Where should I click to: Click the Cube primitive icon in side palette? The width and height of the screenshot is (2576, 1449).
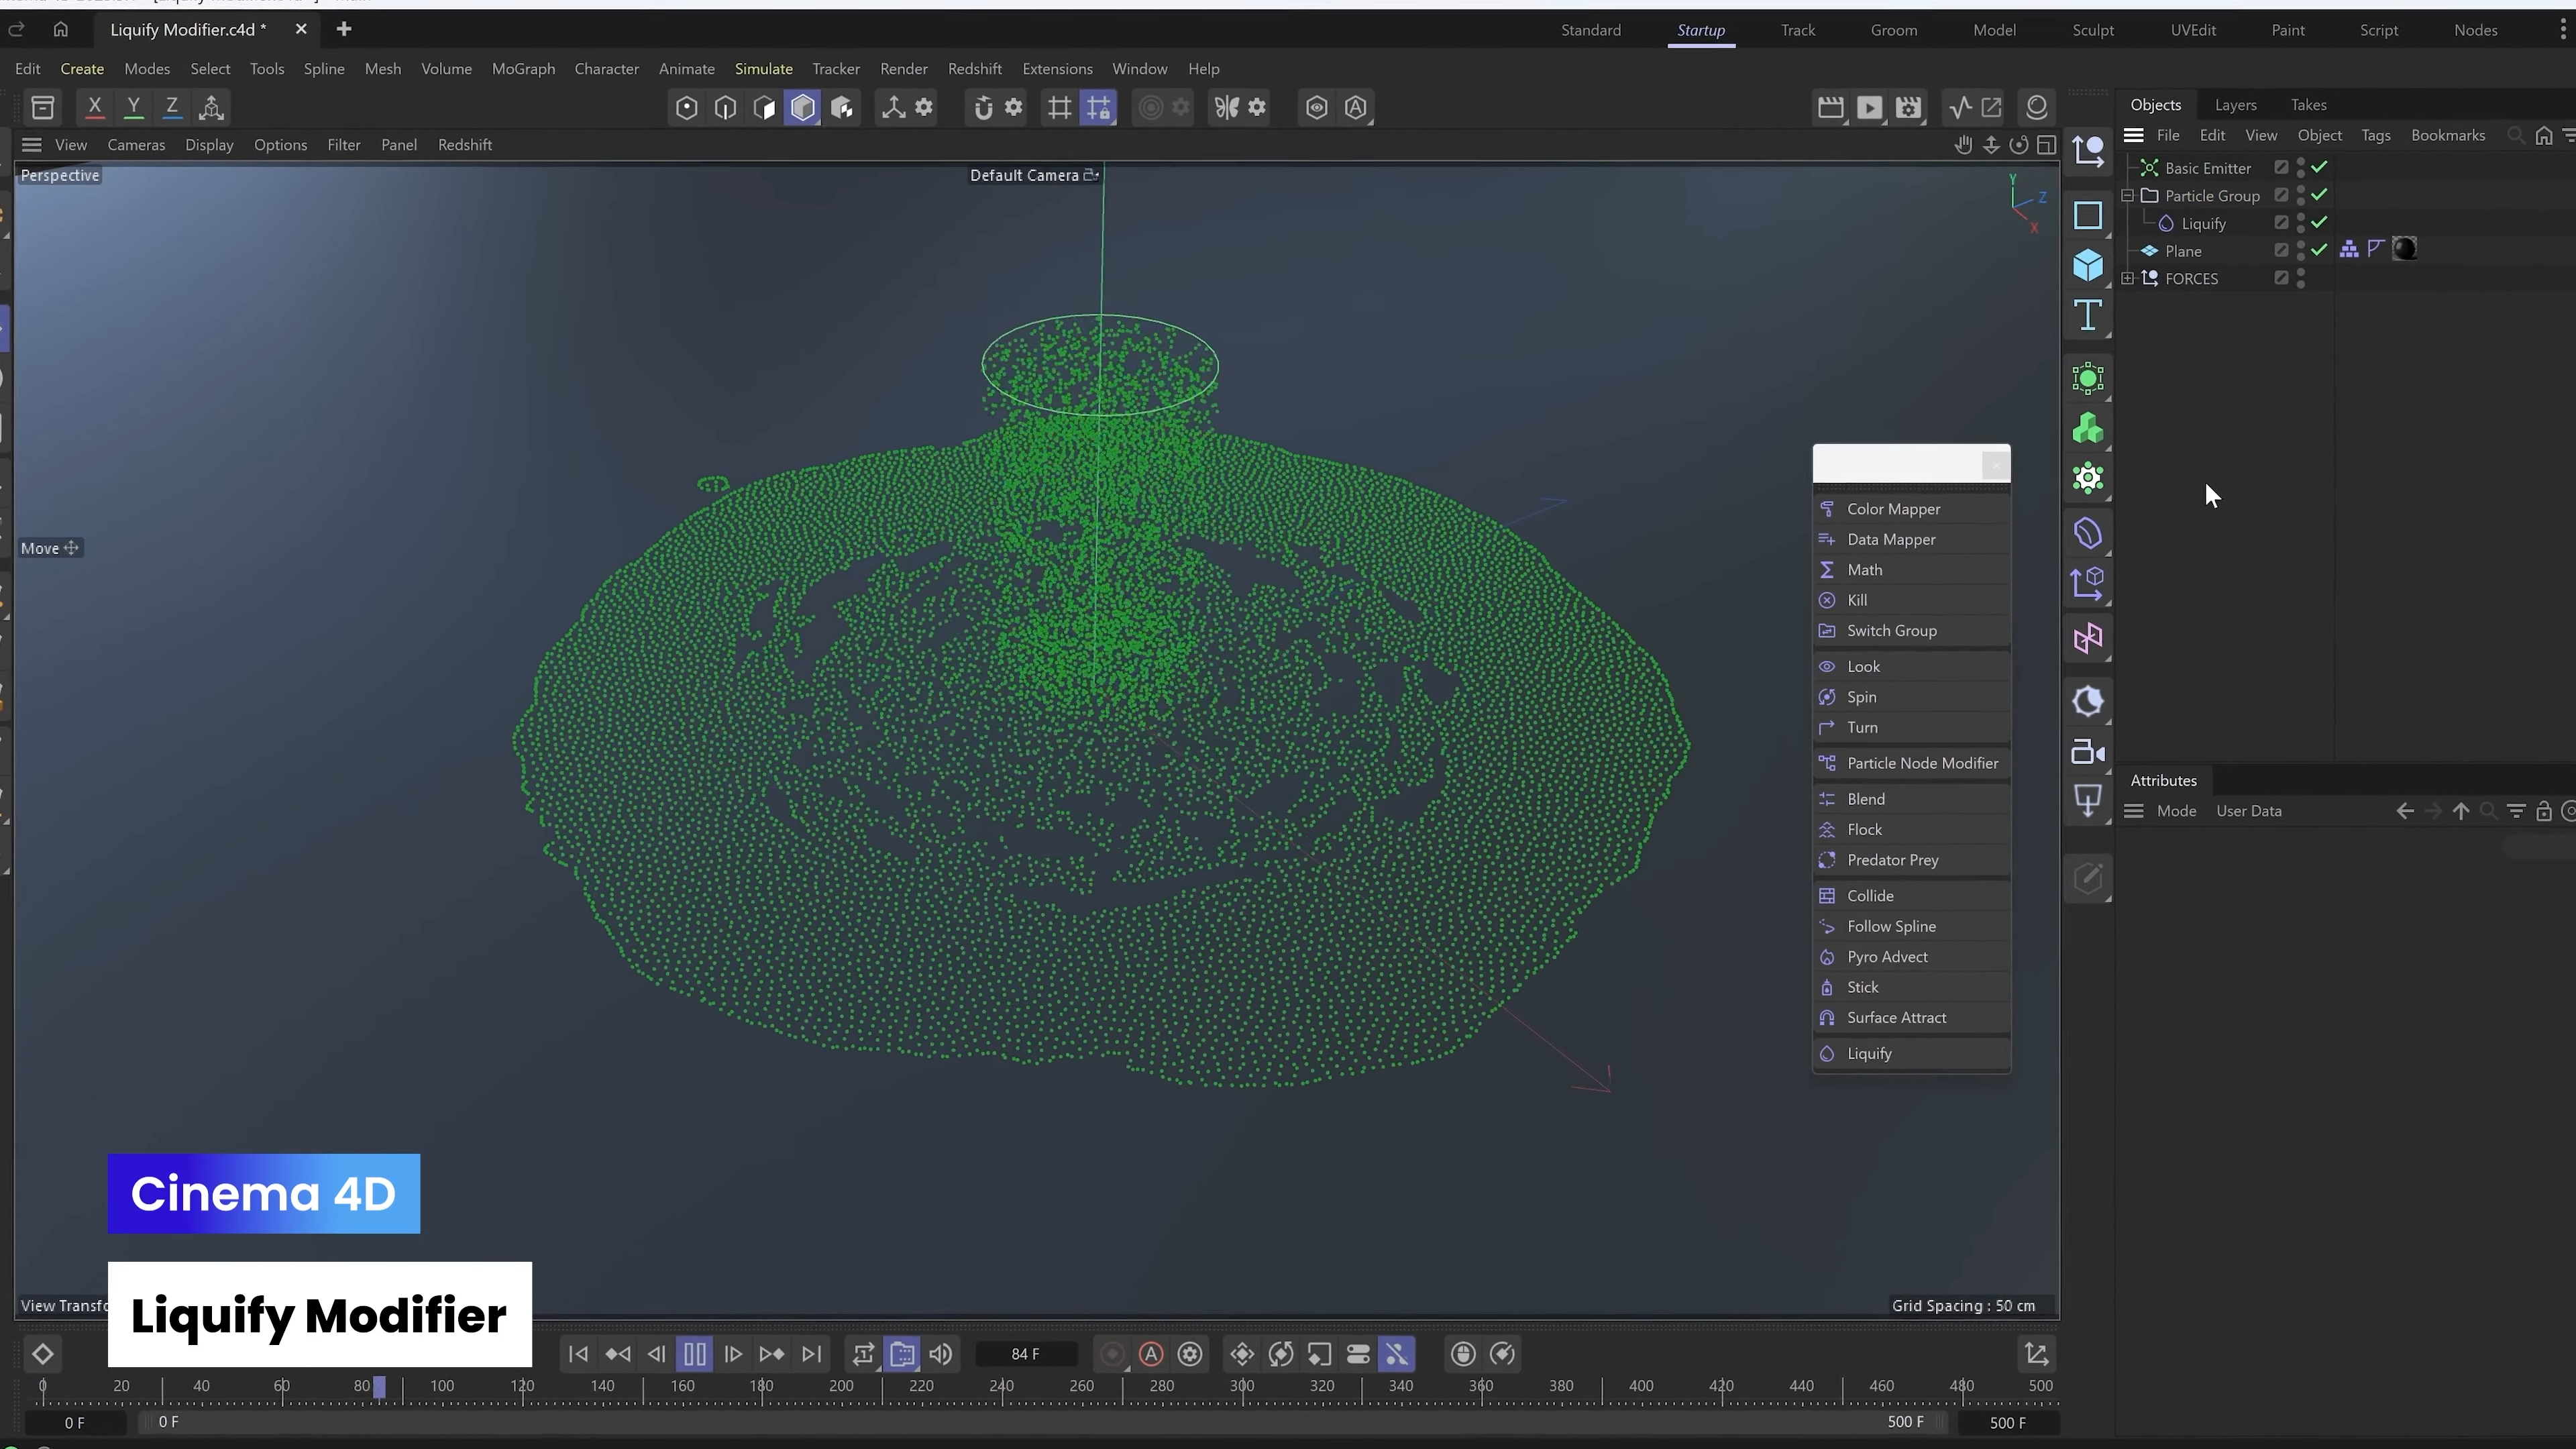2088,265
